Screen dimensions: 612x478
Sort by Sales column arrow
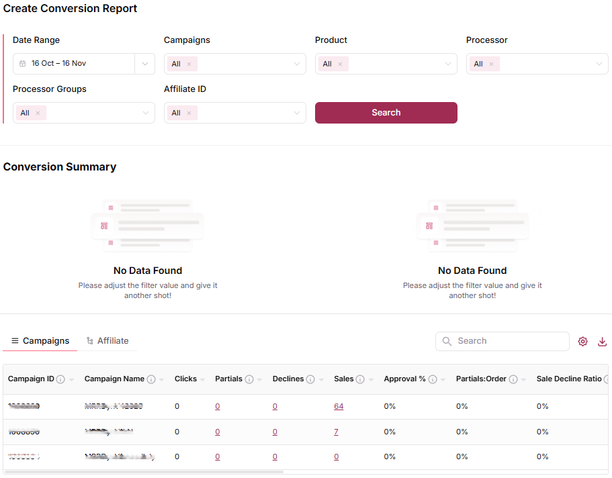tap(371, 380)
